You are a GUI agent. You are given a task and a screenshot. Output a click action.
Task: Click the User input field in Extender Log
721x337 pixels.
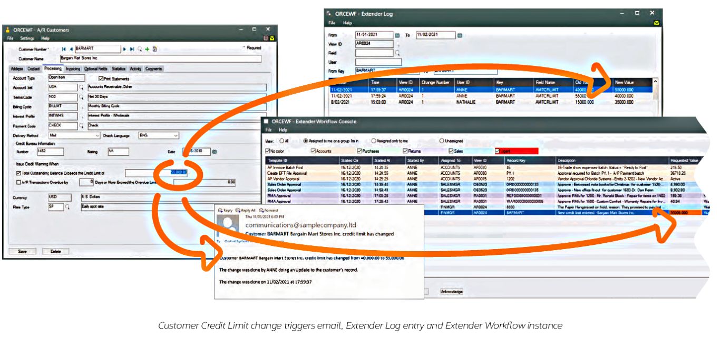[378, 62]
